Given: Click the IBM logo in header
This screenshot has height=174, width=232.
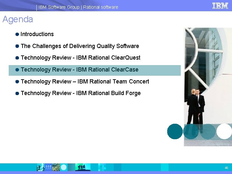Looking at the screenshot, I should tap(220, 6).
